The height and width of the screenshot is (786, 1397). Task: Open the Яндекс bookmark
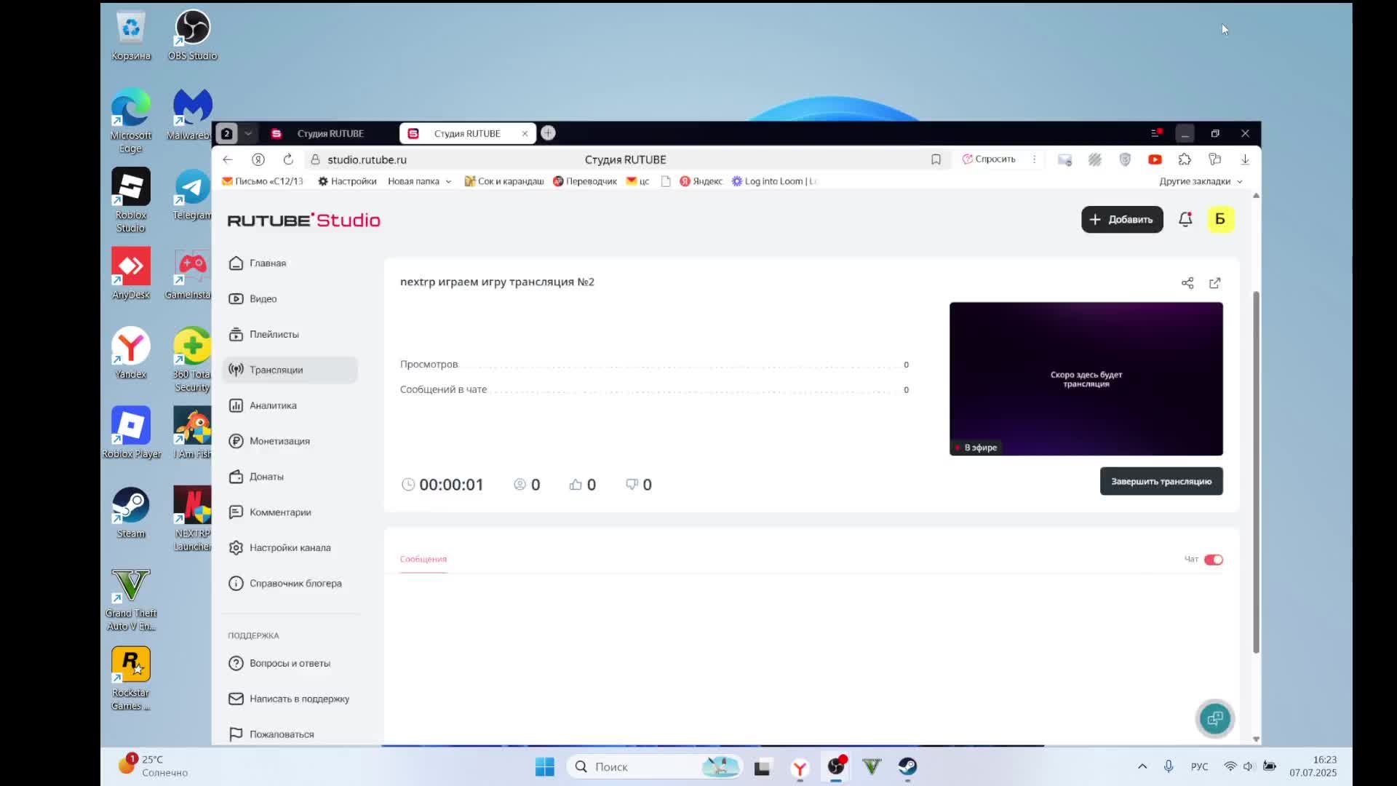point(701,181)
